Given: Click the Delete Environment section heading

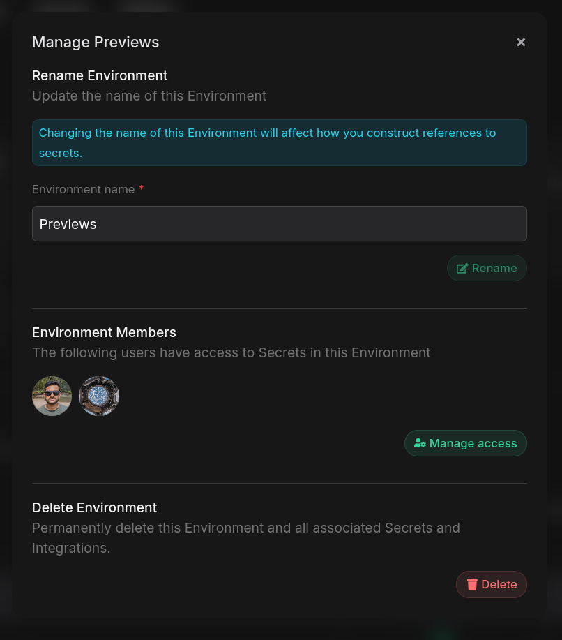Looking at the screenshot, I should point(94,507).
